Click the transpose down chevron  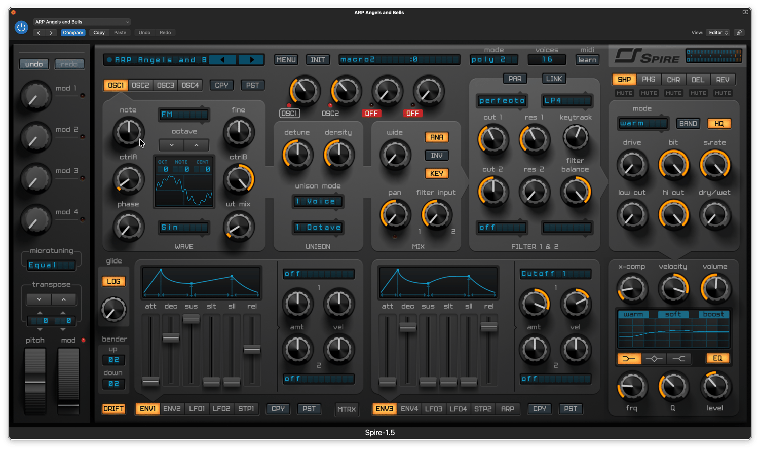pos(39,299)
